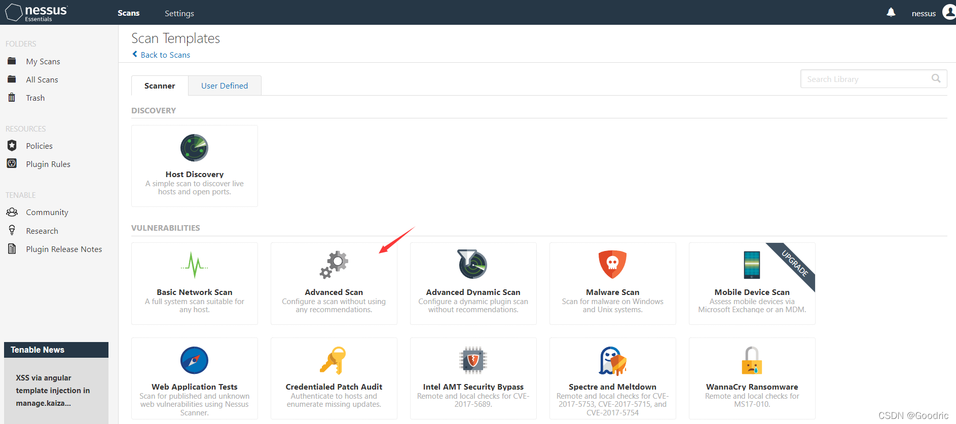
Task: Select the Advanced Dynamic Scan funnel icon
Action: 472,264
